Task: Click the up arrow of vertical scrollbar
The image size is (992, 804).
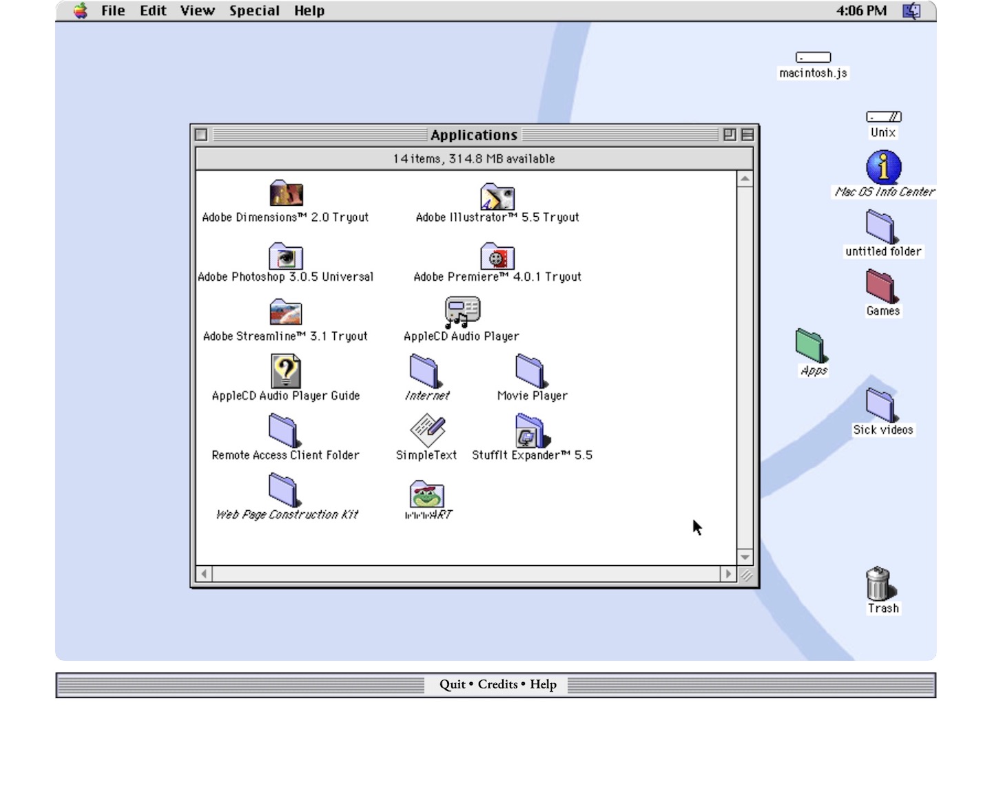Action: click(x=745, y=179)
